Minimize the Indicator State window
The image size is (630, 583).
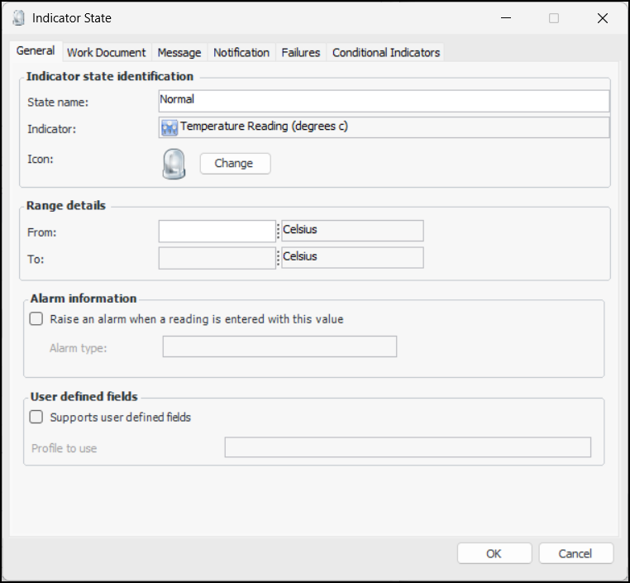(x=506, y=18)
